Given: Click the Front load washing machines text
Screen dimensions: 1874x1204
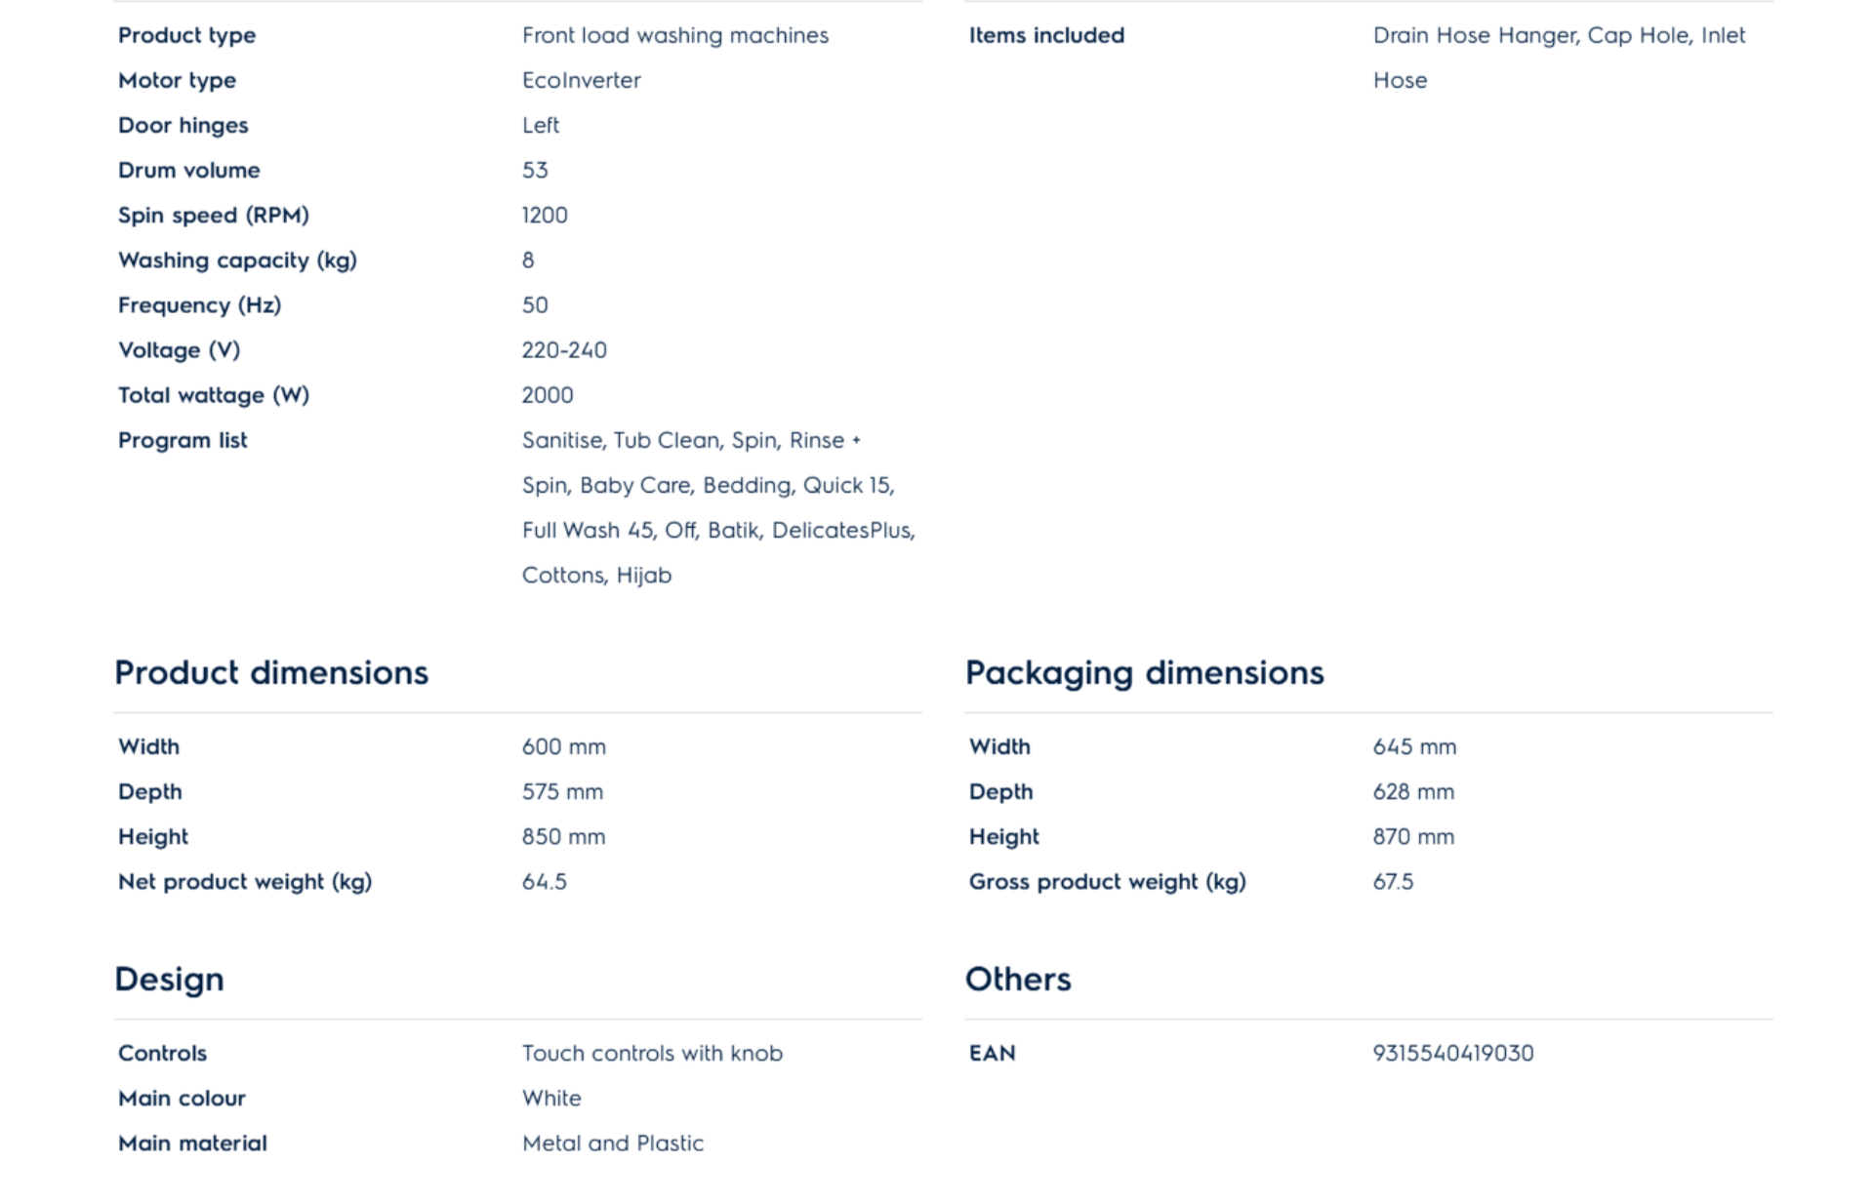Looking at the screenshot, I should click(x=674, y=36).
